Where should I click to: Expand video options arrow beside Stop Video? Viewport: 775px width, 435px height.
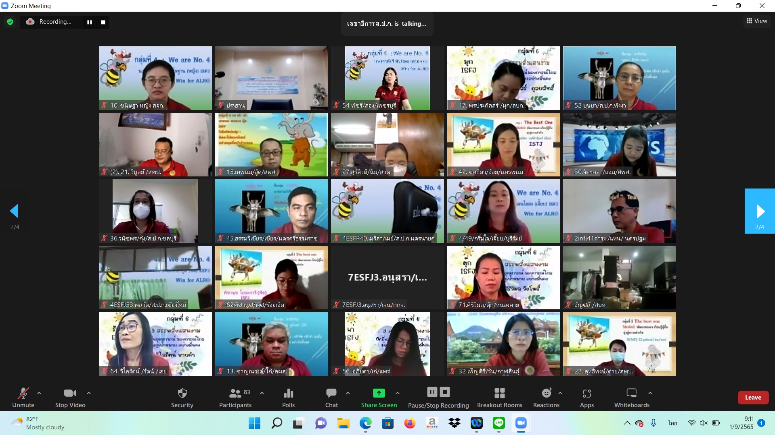(89, 393)
